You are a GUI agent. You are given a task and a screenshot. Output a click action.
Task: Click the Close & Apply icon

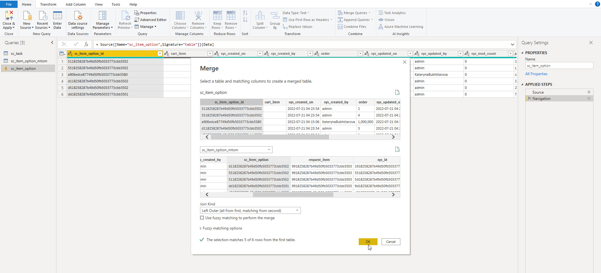pos(9,16)
